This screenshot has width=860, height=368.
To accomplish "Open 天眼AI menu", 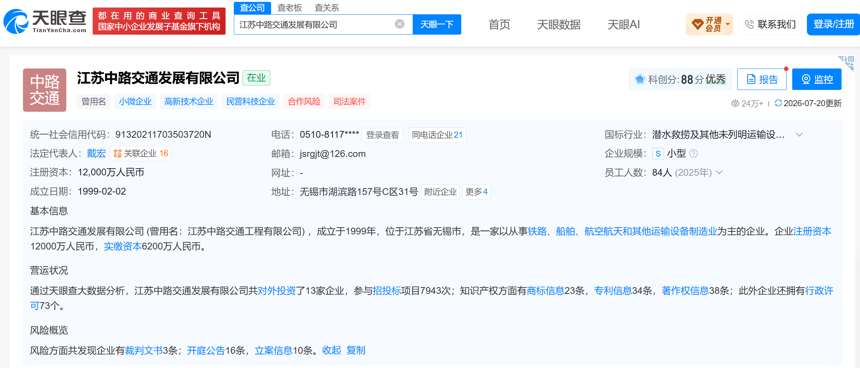I will click(x=624, y=24).
